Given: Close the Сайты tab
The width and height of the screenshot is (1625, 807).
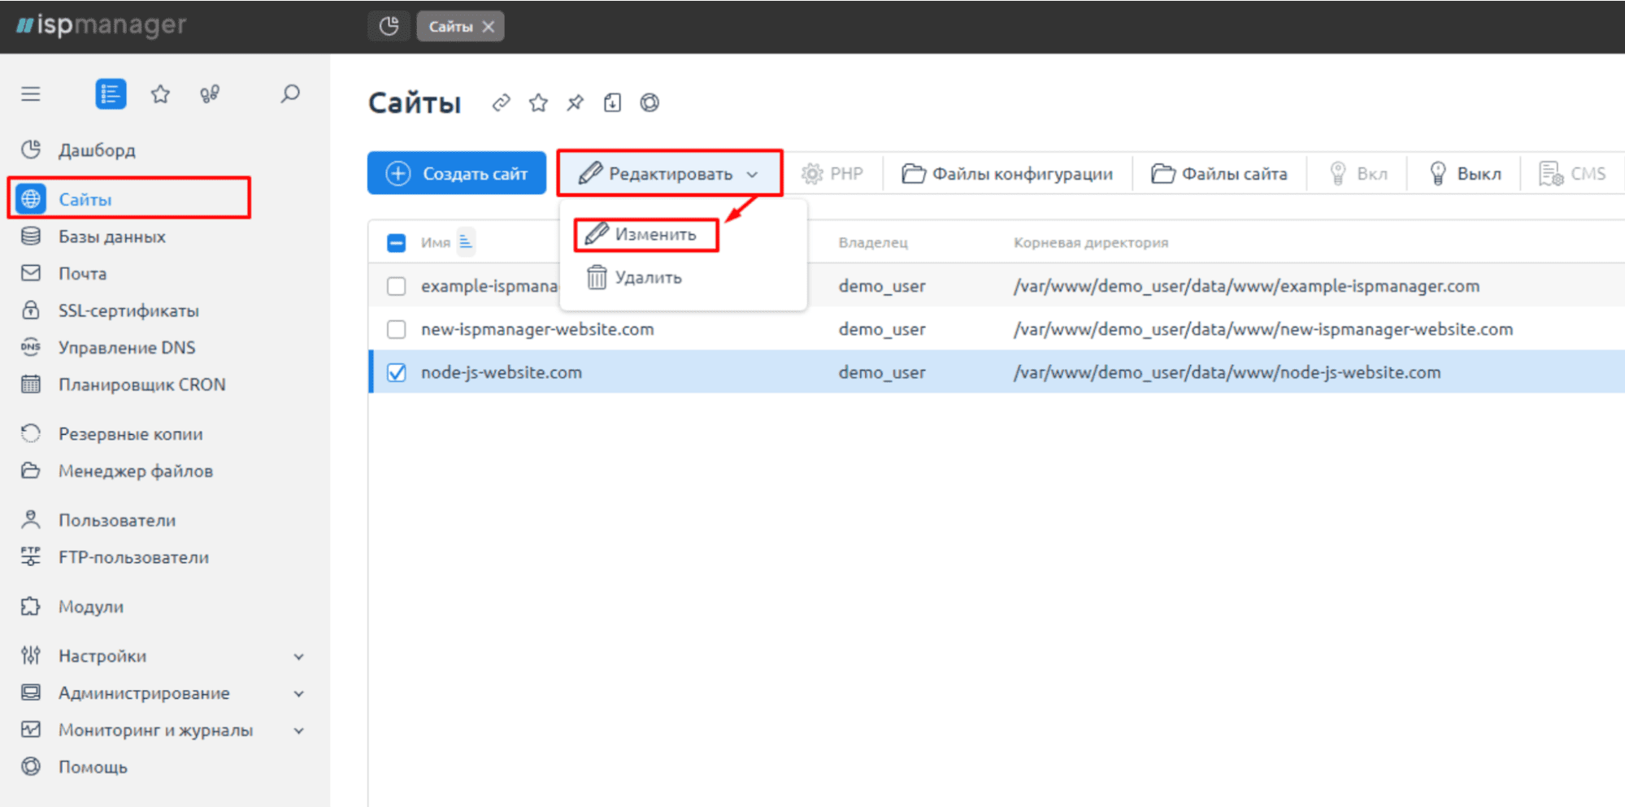Looking at the screenshot, I should (x=488, y=26).
